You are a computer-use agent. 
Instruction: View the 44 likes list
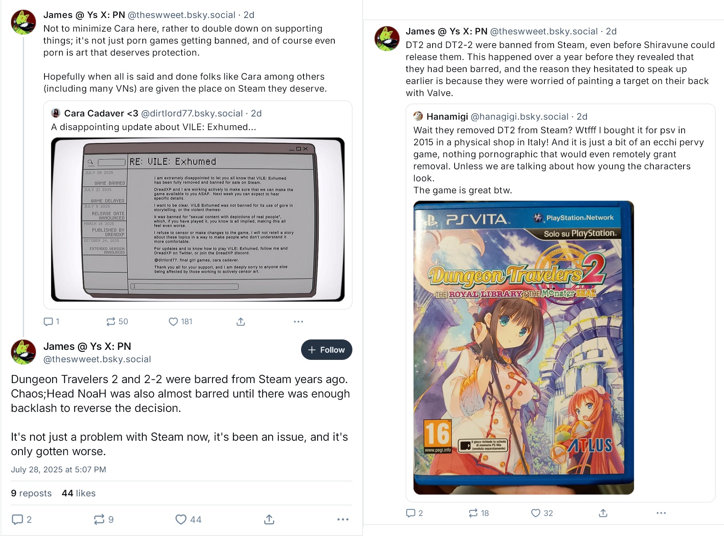click(79, 493)
